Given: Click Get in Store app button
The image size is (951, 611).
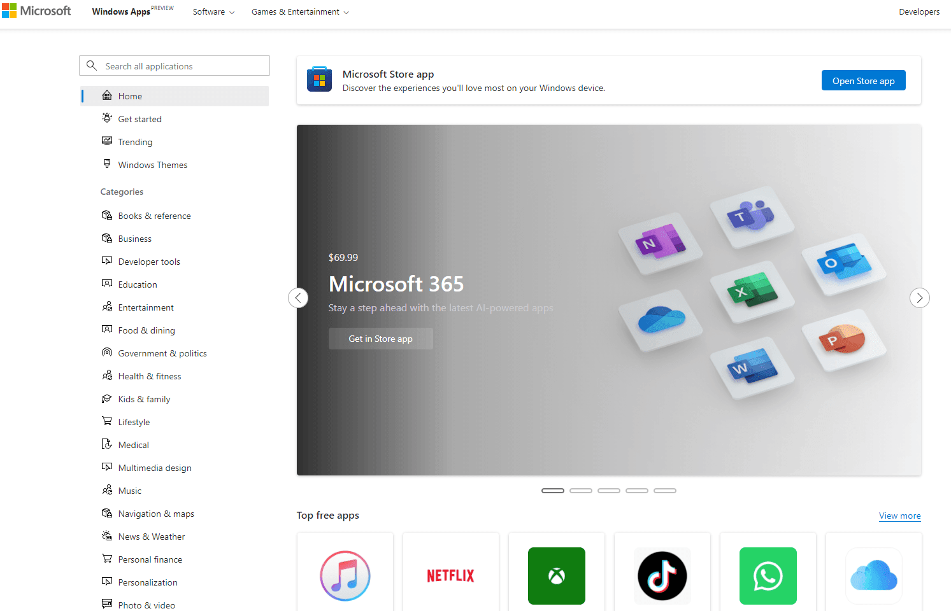Looking at the screenshot, I should pos(380,339).
